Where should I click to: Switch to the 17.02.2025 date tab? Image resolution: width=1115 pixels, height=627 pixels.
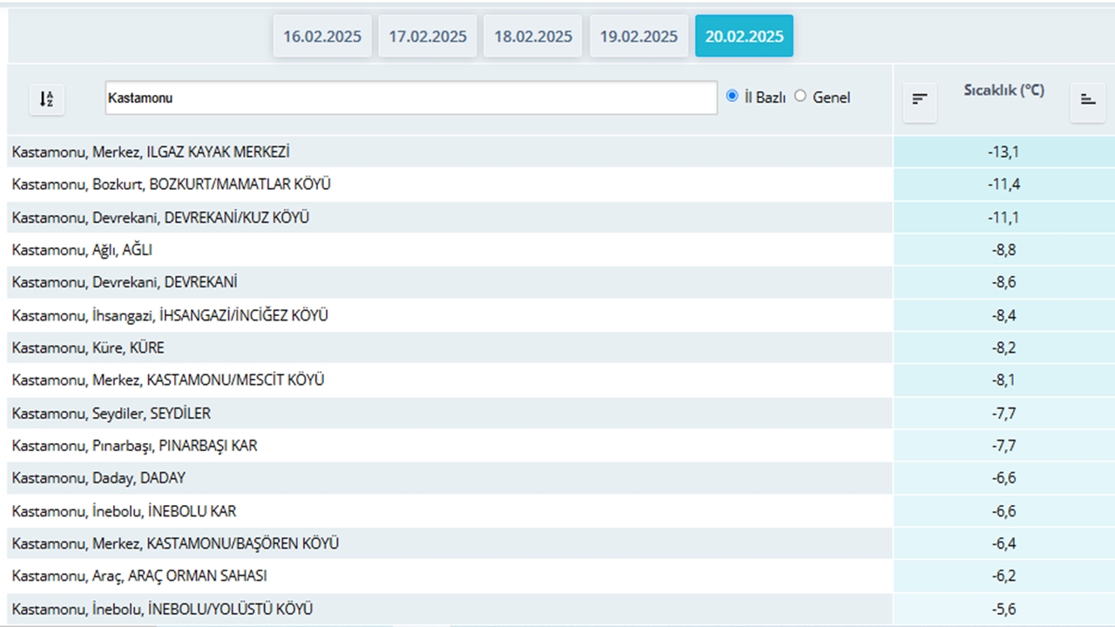[x=428, y=37]
